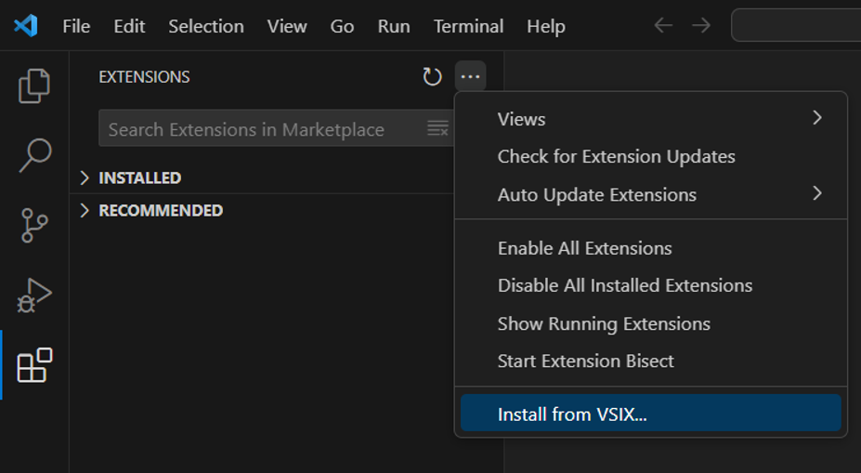
Task: Open the Views submenu
Action: pos(650,119)
